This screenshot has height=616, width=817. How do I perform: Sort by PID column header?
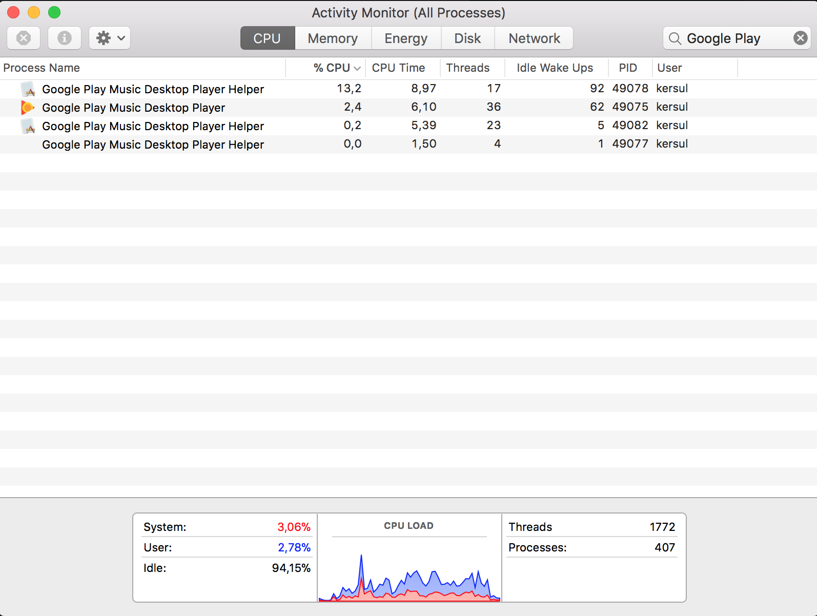tap(630, 68)
